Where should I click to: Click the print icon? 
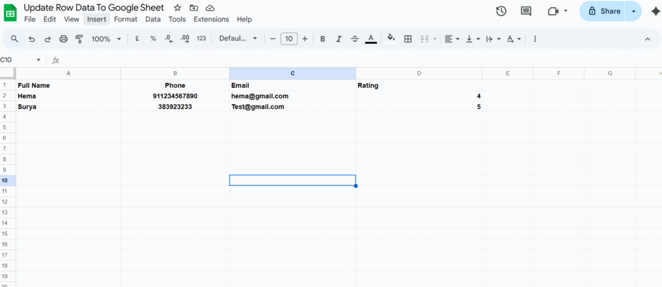click(x=63, y=39)
